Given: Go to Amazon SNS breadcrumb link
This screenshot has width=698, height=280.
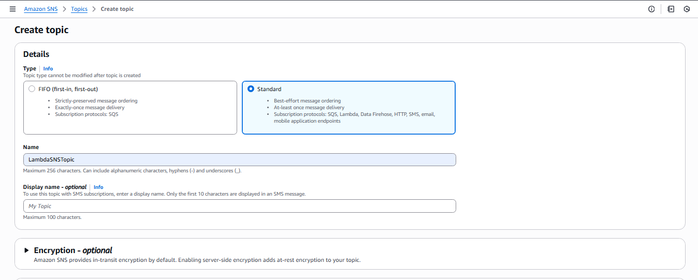Looking at the screenshot, I should click(41, 9).
